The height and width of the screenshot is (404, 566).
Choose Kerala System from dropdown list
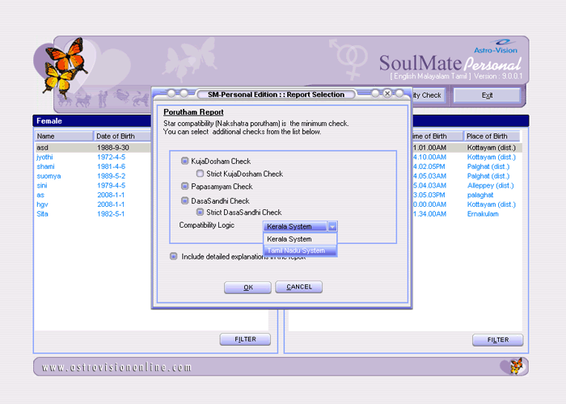click(x=300, y=239)
